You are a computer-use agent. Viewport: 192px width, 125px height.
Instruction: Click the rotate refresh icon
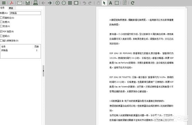[132, 3]
